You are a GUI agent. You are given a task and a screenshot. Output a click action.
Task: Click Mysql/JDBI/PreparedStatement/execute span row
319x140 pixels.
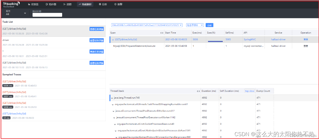pyautogui.click(x=214, y=46)
